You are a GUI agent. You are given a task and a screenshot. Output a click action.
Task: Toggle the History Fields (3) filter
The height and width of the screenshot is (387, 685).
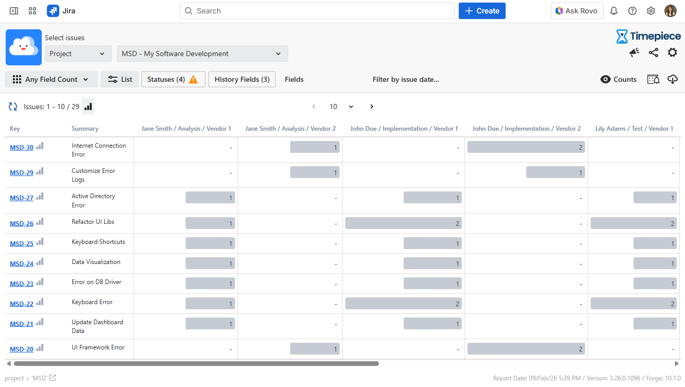pos(242,79)
